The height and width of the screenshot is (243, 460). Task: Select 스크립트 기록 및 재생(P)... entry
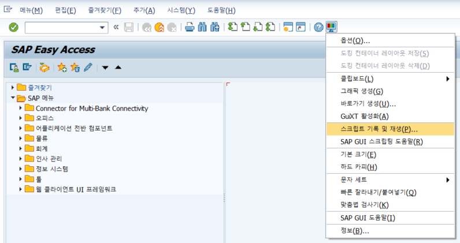(390, 129)
